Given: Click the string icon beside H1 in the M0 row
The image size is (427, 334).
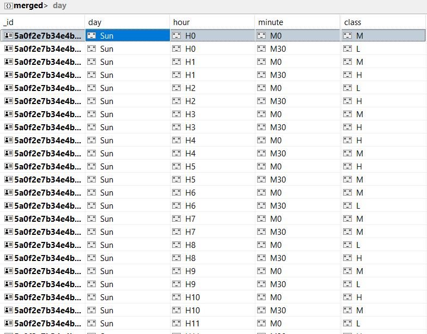Looking at the screenshot, I should 176,62.
